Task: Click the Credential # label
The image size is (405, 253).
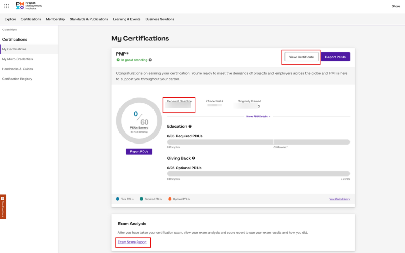Action: click(215, 101)
